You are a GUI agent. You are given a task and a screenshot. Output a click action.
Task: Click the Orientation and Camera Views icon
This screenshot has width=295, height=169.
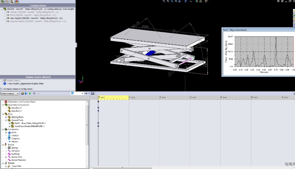(x=6, y=102)
